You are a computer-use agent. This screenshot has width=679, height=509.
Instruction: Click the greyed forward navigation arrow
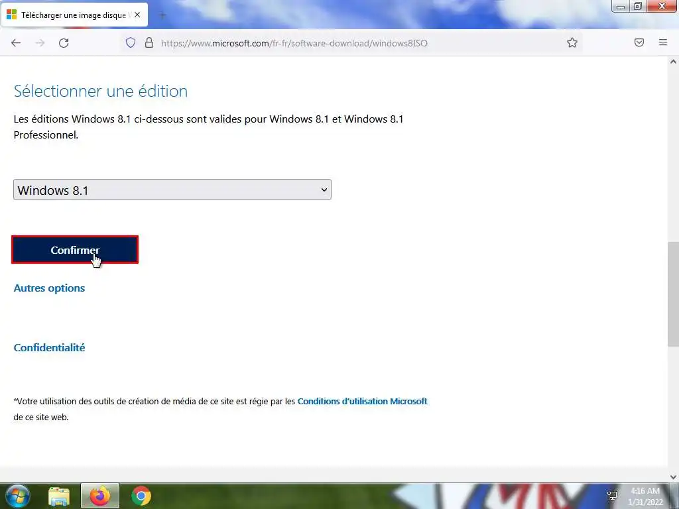(40, 43)
